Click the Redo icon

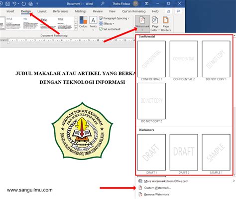click(x=23, y=3)
